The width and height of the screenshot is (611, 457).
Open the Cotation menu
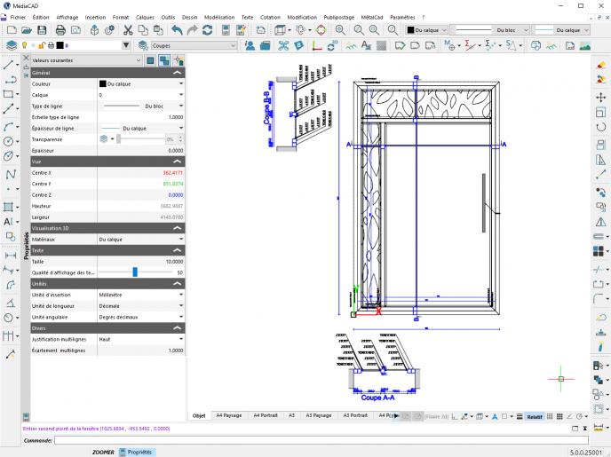[x=270, y=17]
